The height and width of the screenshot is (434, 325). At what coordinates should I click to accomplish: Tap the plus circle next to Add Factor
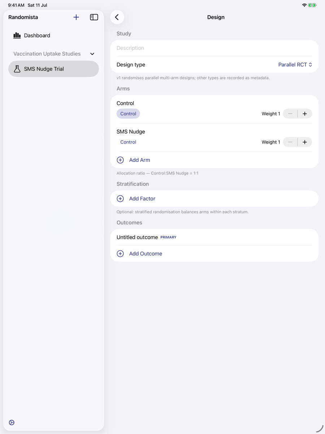coord(120,199)
